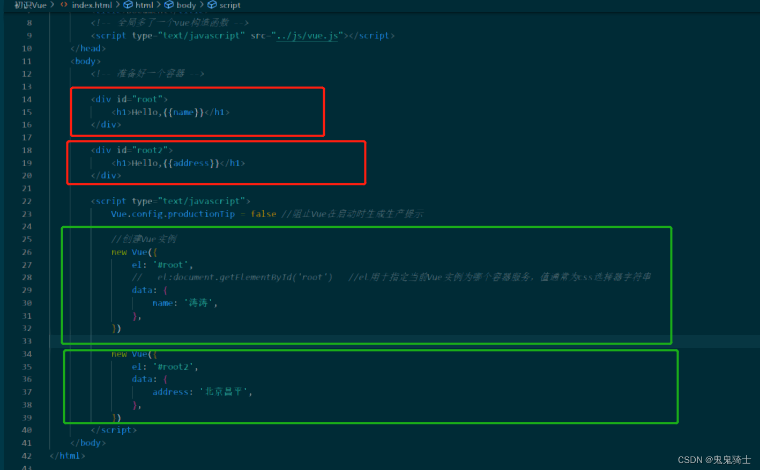The width and height of the screenshot is (760, 470).
Task: Click Vue.config.productionTip on line 23
Action: (x=173, y=214)
